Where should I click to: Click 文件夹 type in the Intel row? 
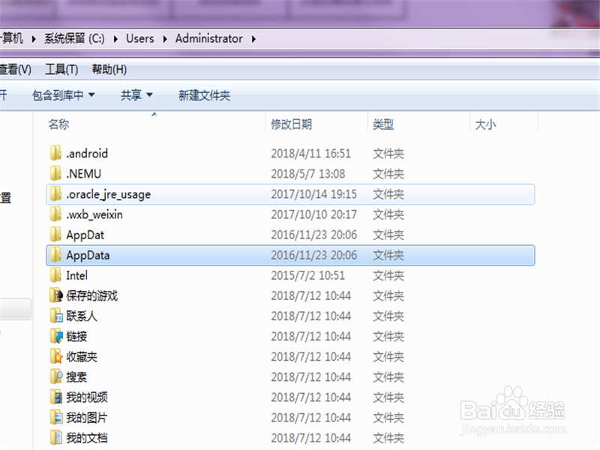click(388, 275)
